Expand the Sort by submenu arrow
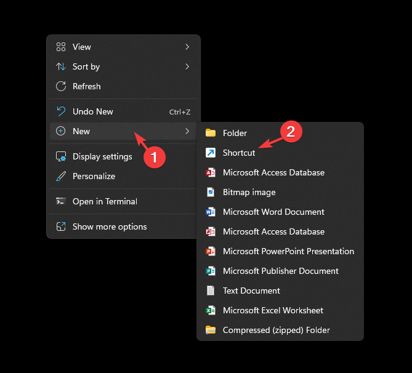The image size is (412, 373). pyautogui.click(x=187, y=66)
